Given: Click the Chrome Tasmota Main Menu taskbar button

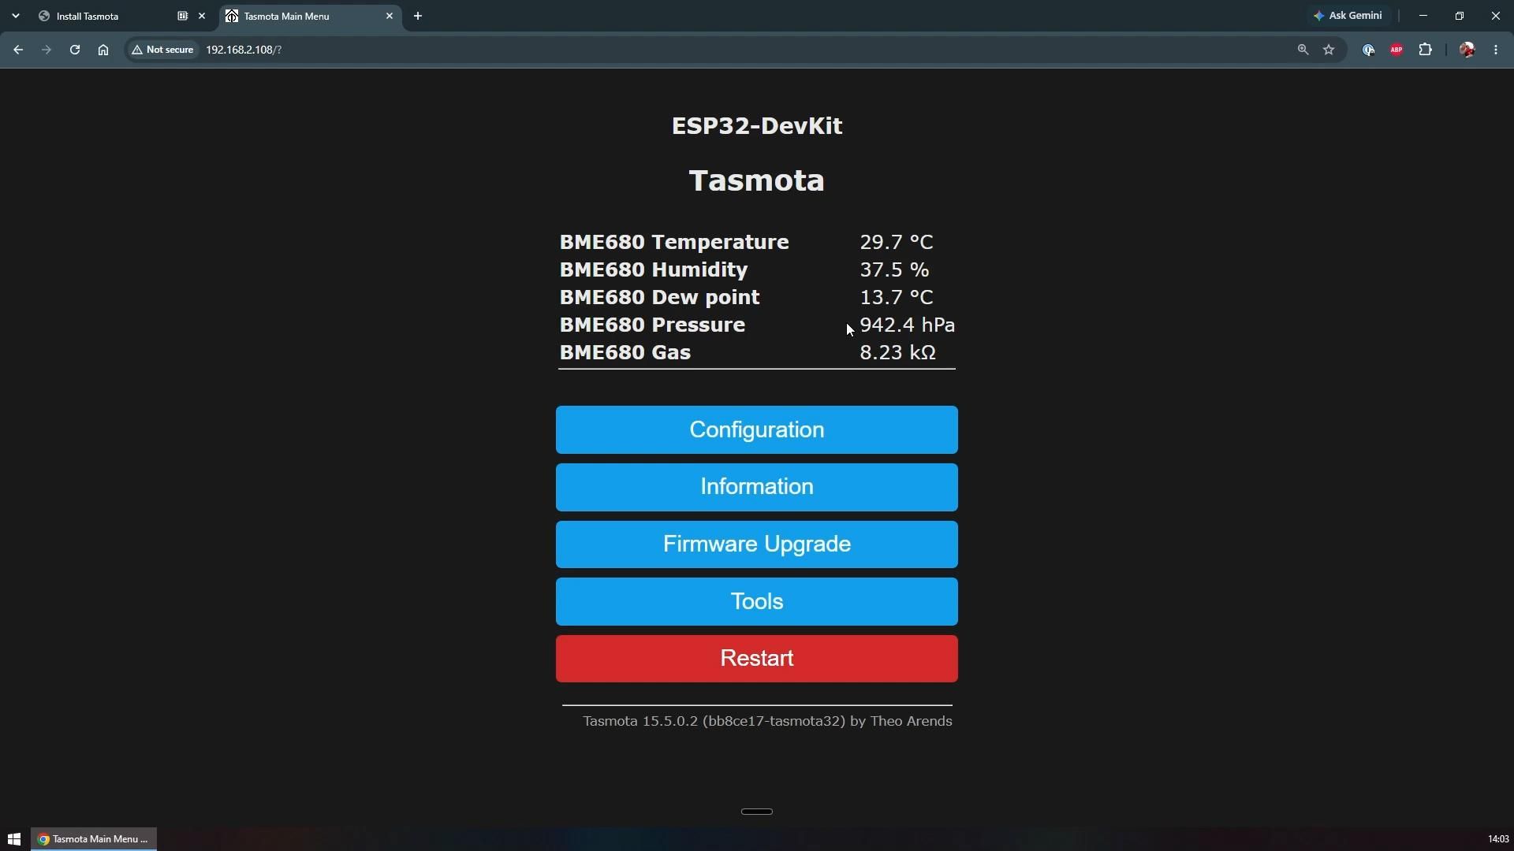Looking at the screenshot, I should click(x=94, y=839).
